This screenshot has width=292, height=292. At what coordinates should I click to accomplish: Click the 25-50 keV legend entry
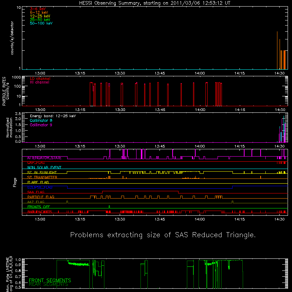(40, 20)
